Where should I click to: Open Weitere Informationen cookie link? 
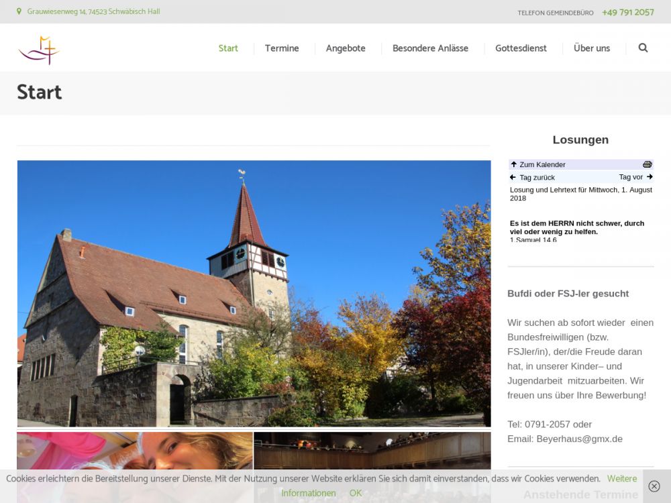pos(621,479)
